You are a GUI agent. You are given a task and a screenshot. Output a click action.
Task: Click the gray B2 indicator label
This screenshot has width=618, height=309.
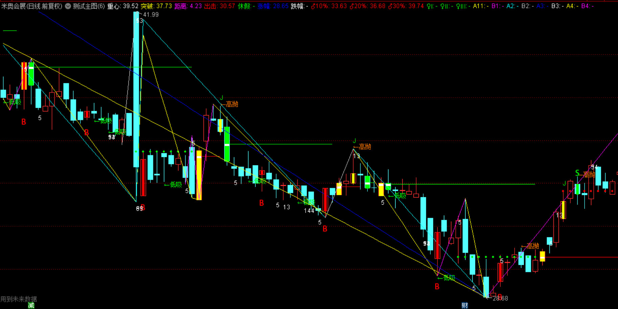point(528,6)
